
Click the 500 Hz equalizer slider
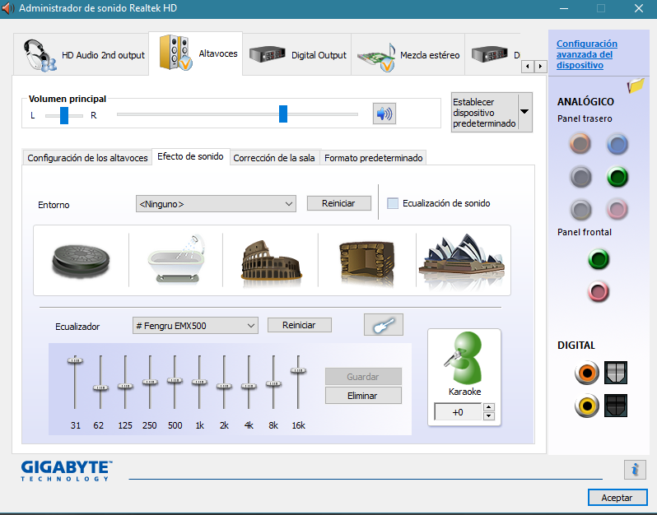pyautogui.click(x=175, y=380)
